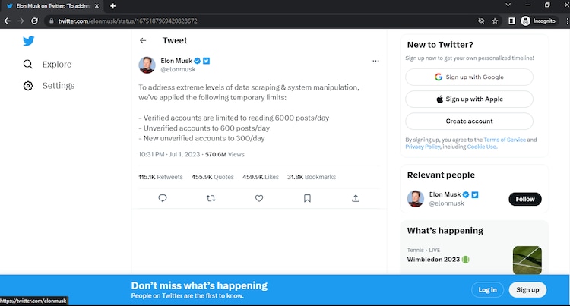Click Log in on the bottom banner

point(487,289)
